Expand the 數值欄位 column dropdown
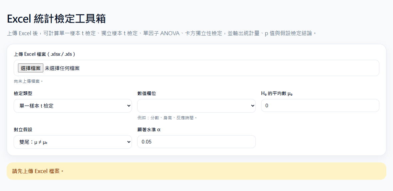Screen dimensions: 393x191 click(x=196, y=106)
